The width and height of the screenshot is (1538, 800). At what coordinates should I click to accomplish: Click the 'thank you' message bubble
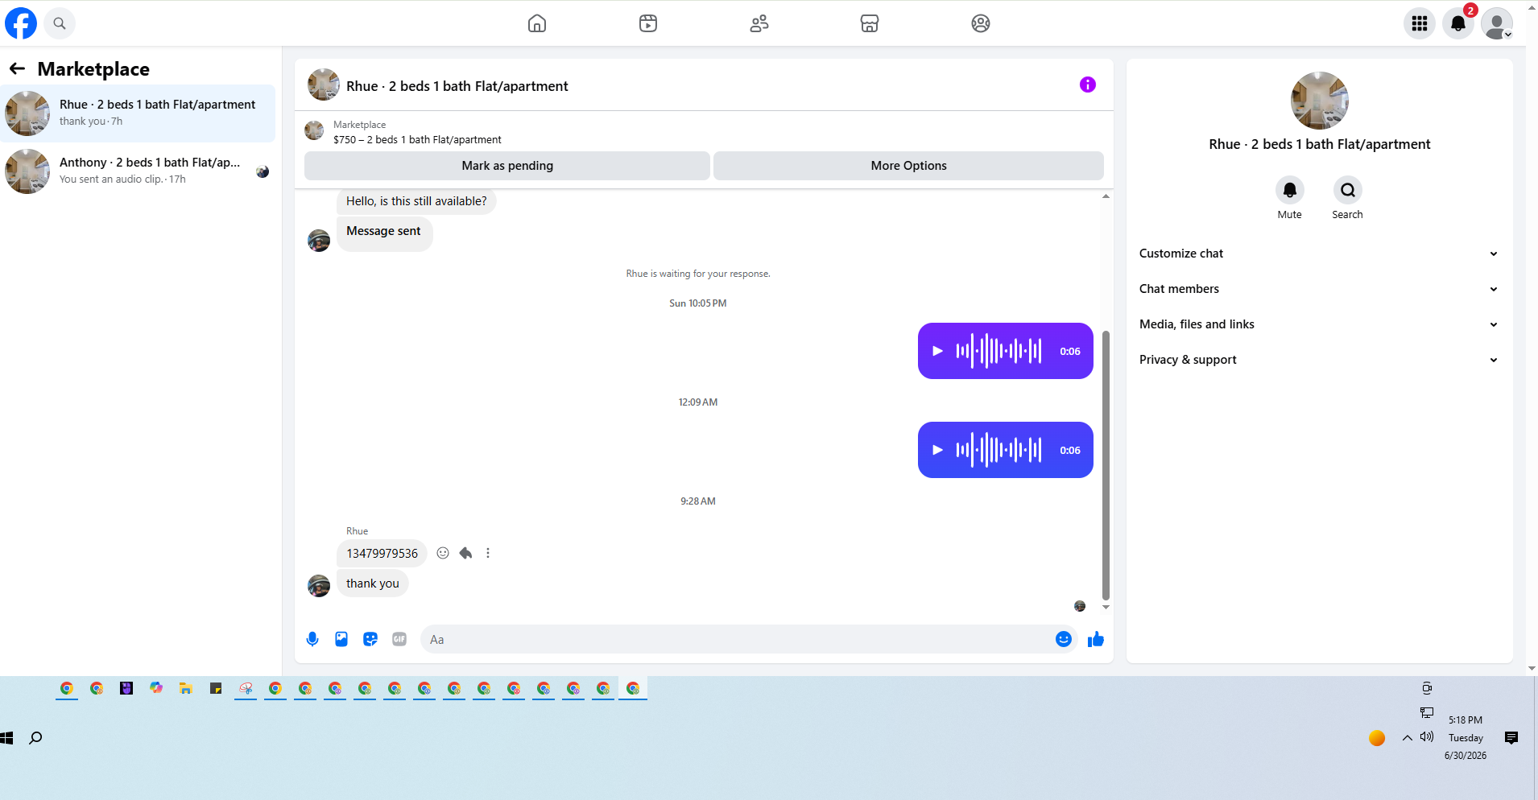click(x=373, y=584)
